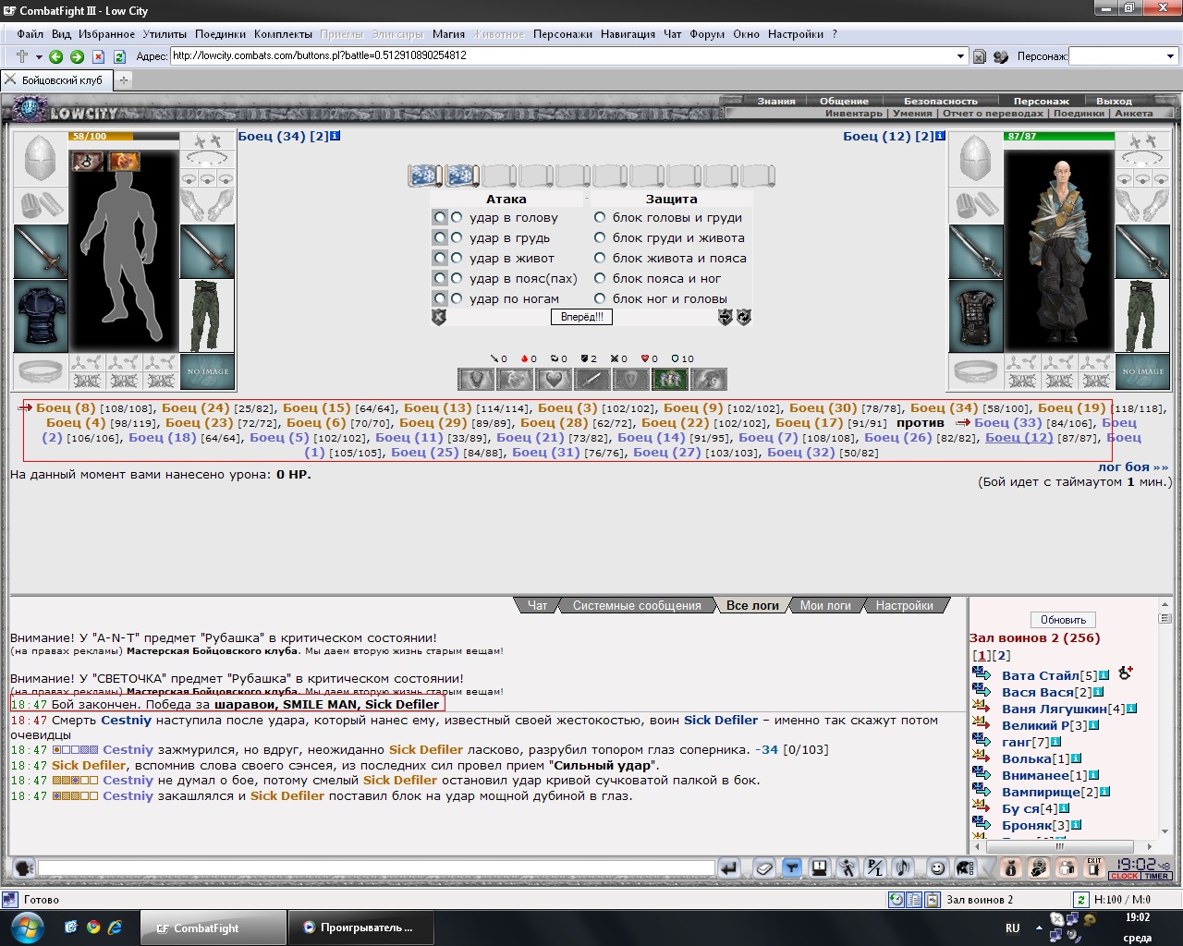This screenshot has height=946, width=1183.
Task: Stop page loading with the red X icon
Action: click(98, 56)
